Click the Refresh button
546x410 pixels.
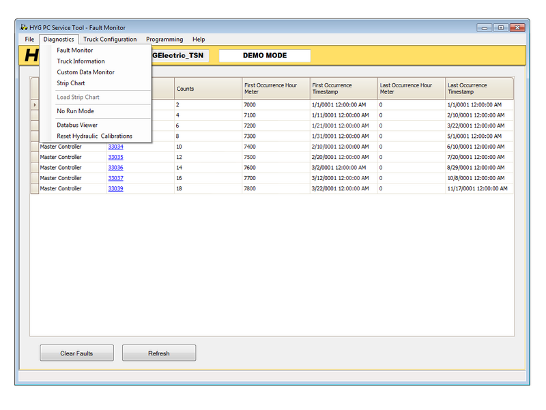click(x=159, y=353)
